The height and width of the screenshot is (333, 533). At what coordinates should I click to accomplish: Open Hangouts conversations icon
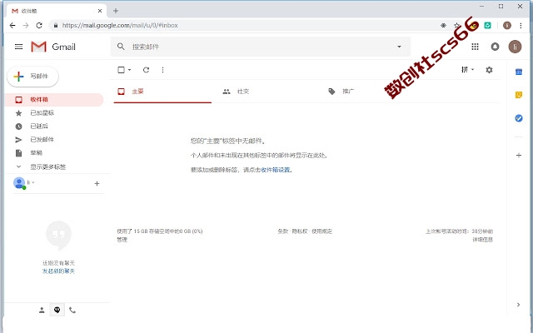57,310
